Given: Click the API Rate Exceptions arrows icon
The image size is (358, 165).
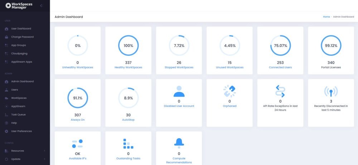Looking at the screenshot, I should click(280, 91).
